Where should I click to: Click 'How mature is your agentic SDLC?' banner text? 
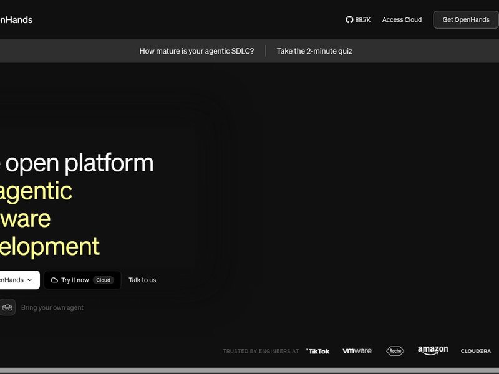tap(196, 51)
